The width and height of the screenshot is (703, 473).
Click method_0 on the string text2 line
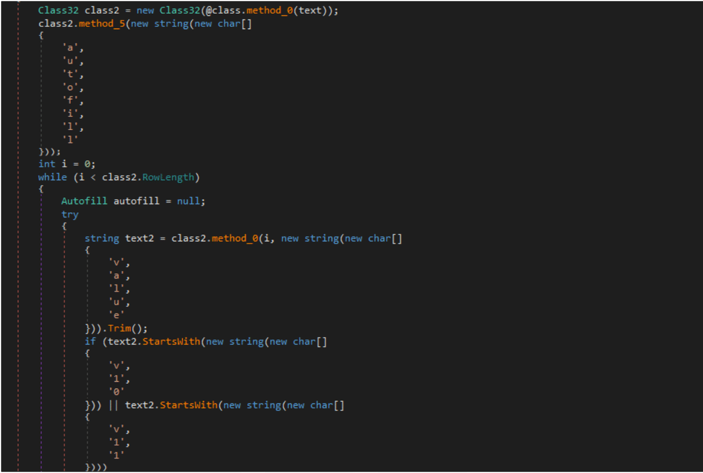click(235, 238)
